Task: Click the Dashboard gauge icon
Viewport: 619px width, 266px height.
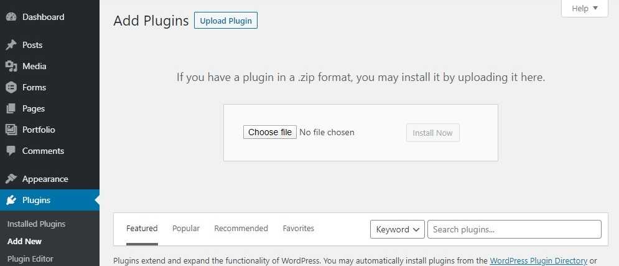Action: point(11,17)
